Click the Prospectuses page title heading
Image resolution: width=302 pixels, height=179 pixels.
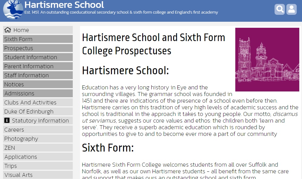[153, 44]
